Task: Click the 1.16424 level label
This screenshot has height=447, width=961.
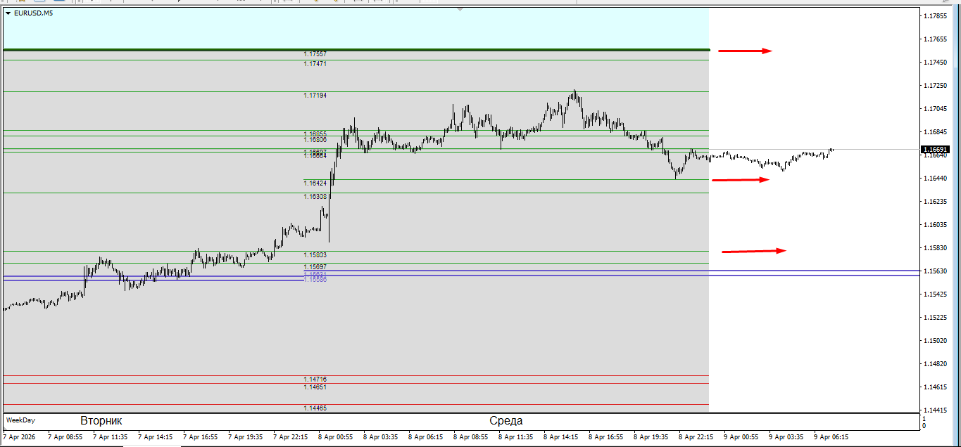Action: [x=315, y=183]
